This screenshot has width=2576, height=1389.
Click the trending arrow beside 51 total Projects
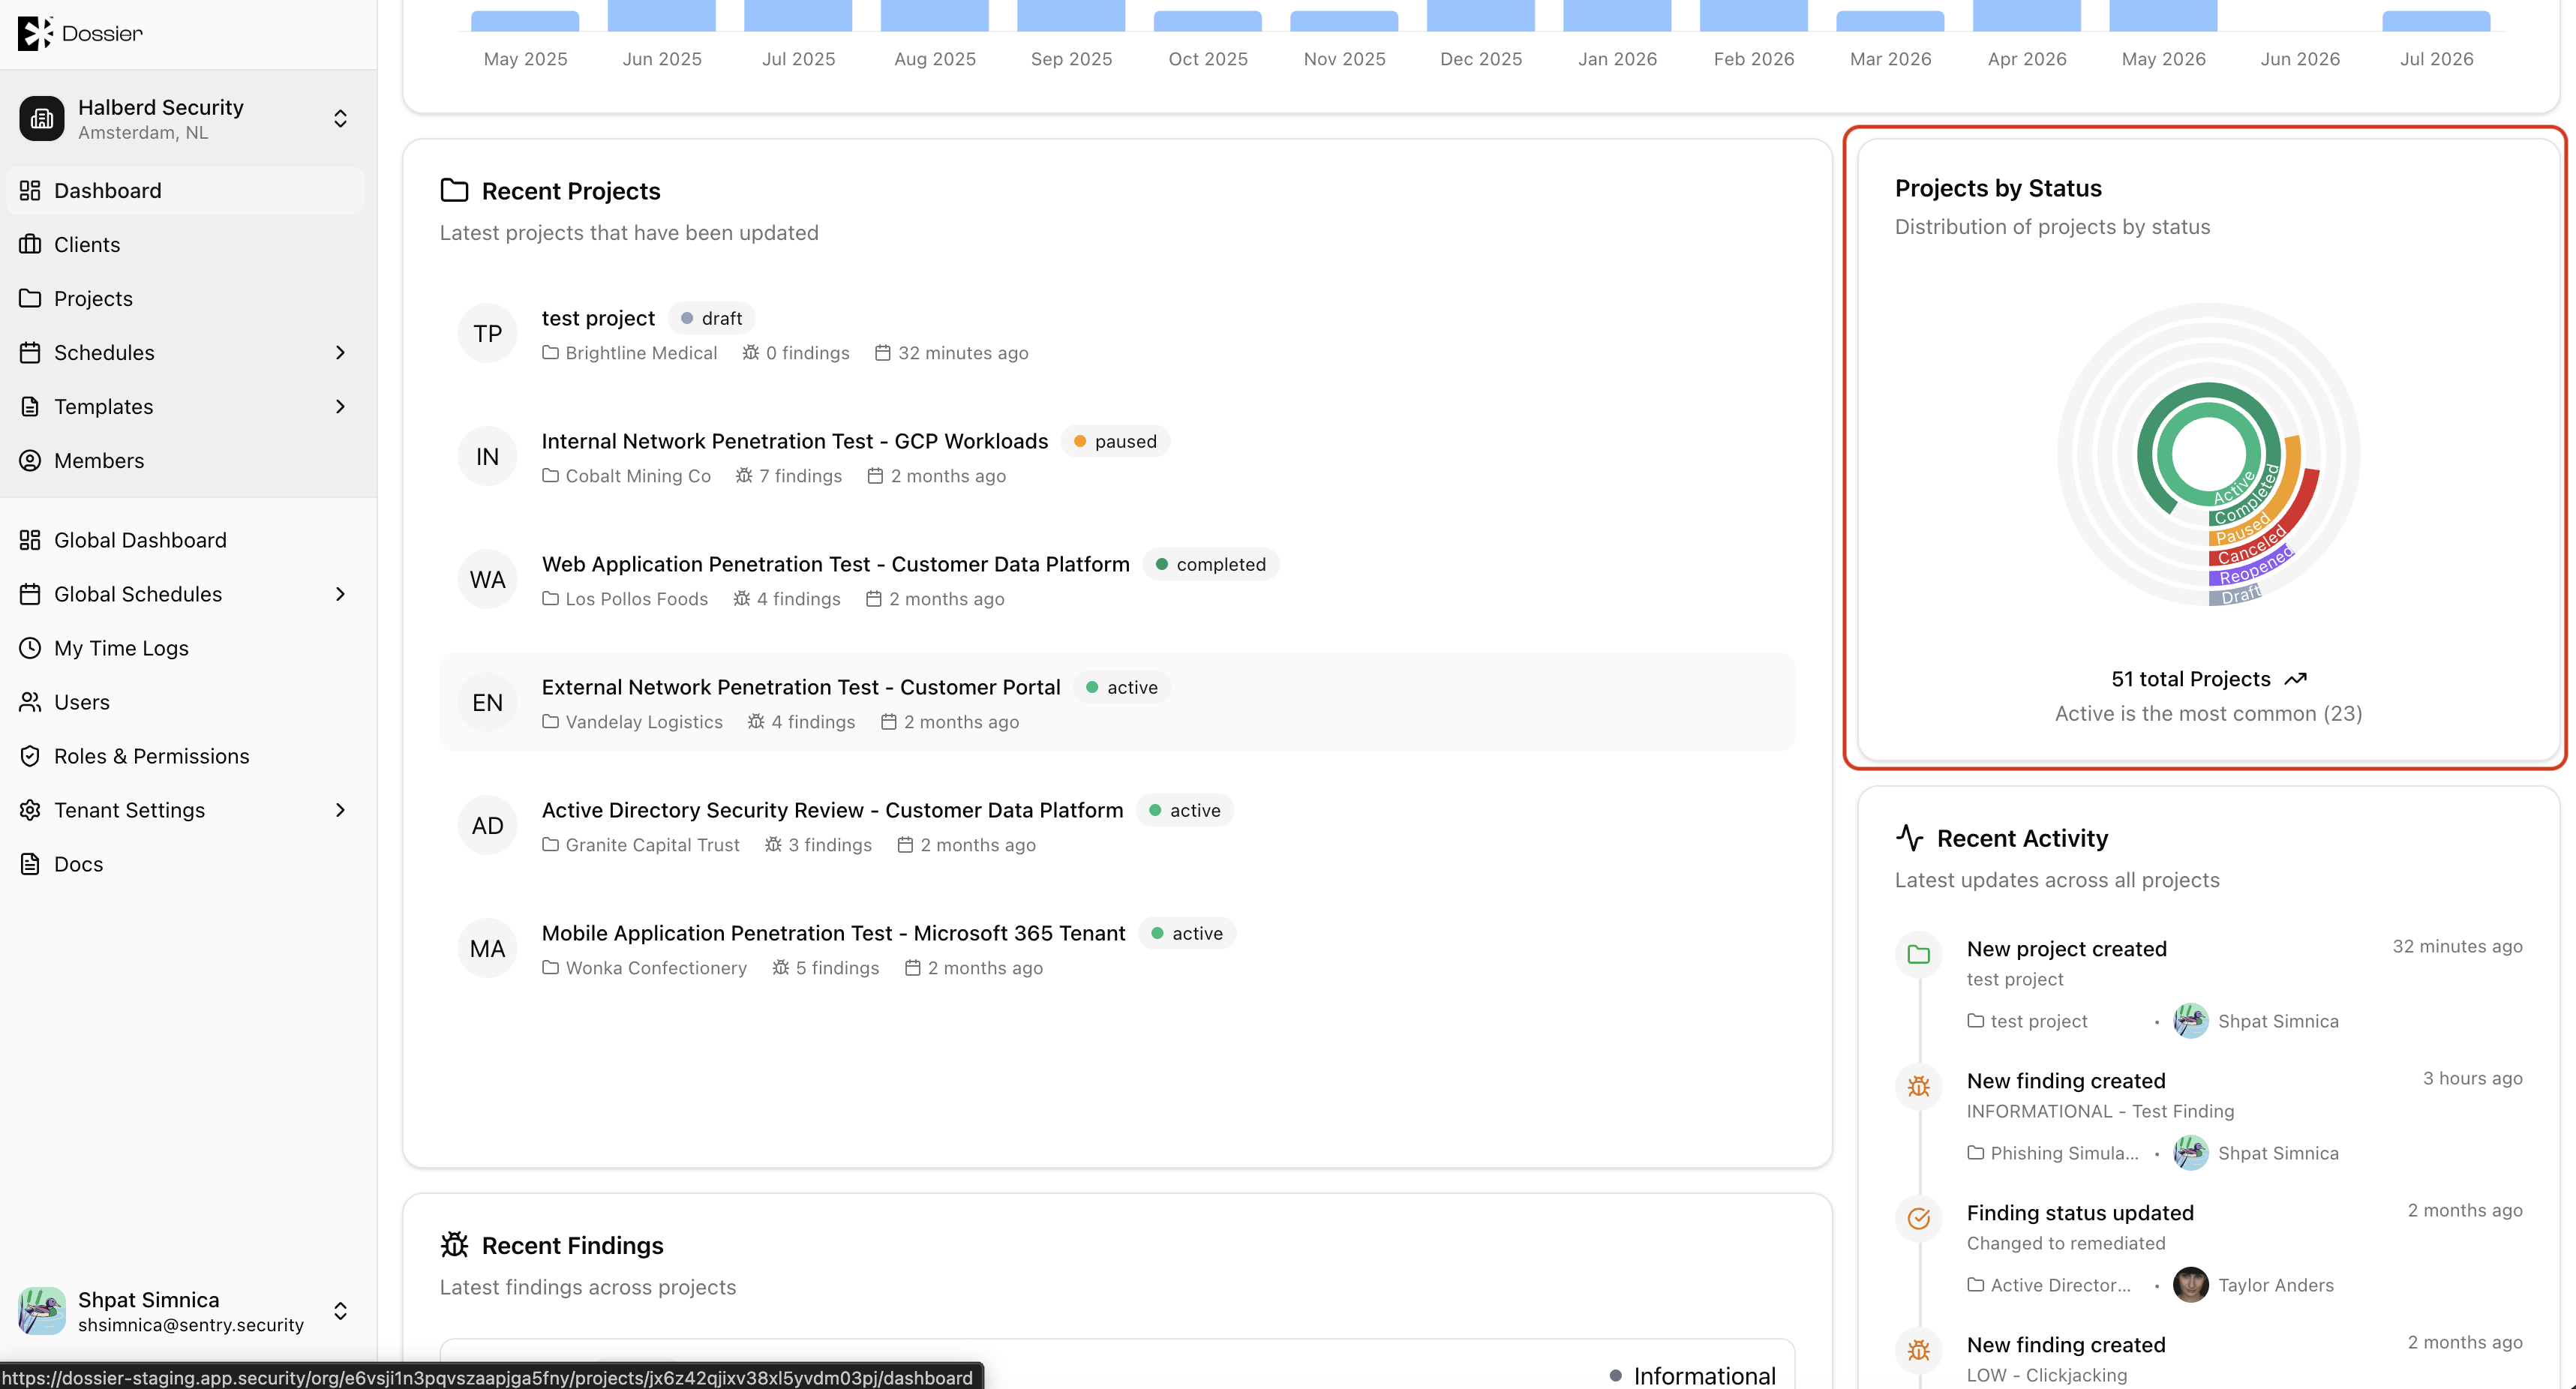2295,679
